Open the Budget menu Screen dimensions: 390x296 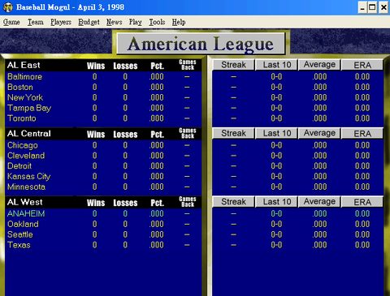(x=89, y=22)
